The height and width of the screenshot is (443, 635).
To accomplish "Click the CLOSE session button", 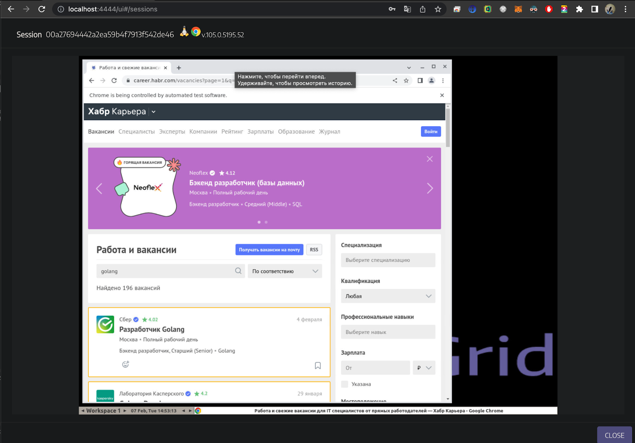I will (614, 435).
